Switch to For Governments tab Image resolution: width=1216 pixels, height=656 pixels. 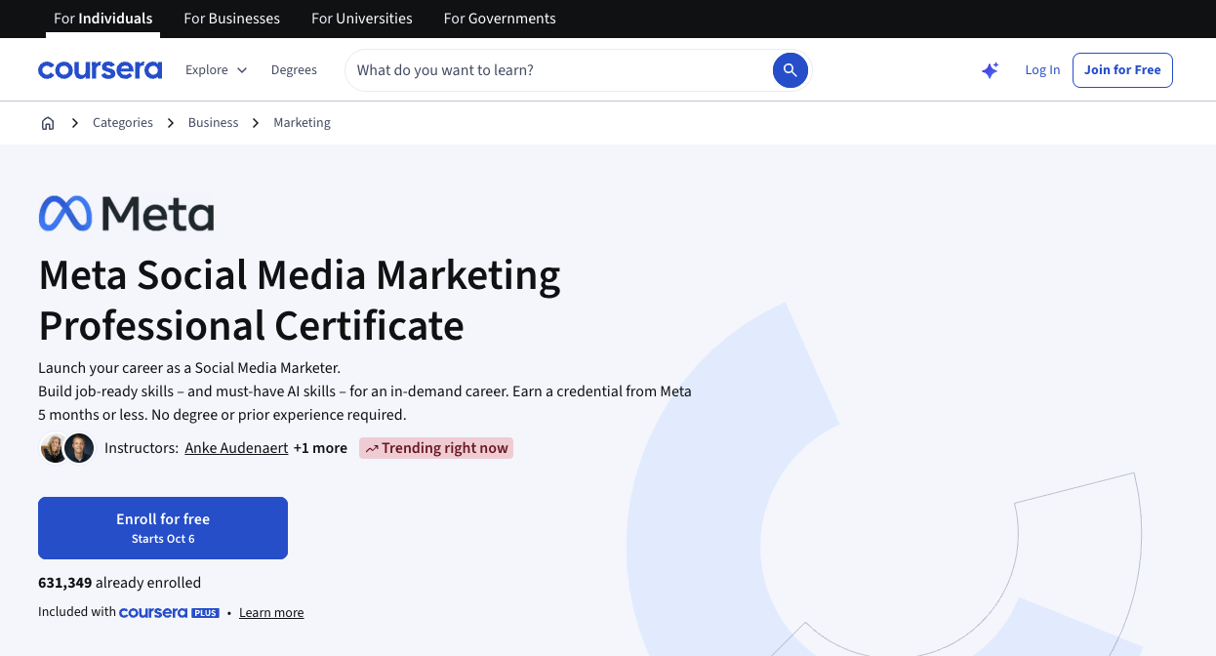click(500, 19)
